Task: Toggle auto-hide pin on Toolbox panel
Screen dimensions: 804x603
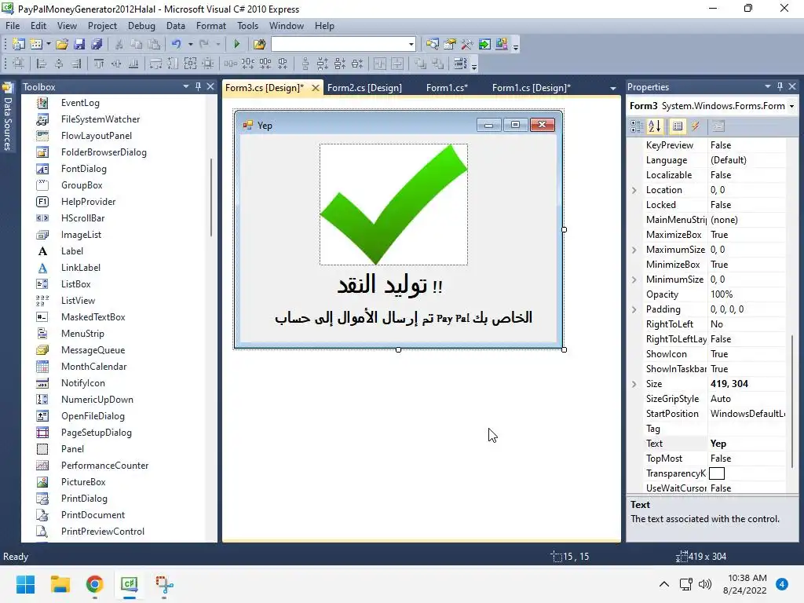Action: coord(198,86)
